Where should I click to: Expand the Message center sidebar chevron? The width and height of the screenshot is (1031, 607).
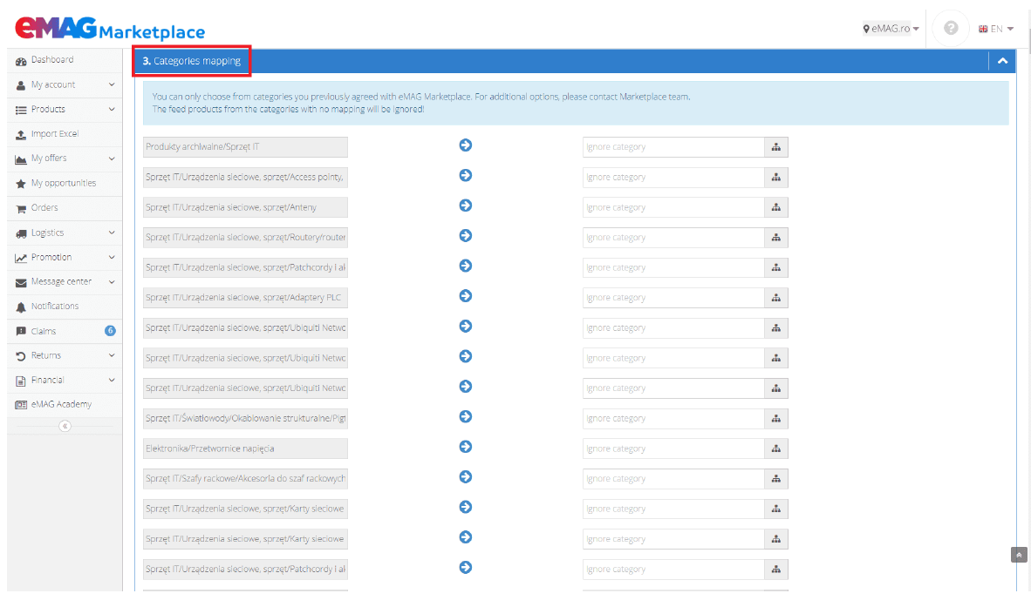(x=111, y=281)
